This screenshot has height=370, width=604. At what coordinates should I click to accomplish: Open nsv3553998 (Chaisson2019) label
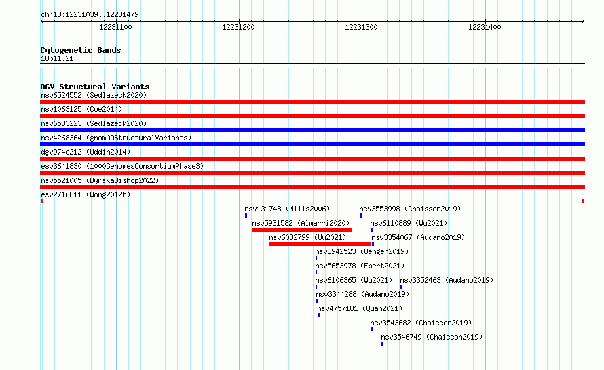(410, 209)
